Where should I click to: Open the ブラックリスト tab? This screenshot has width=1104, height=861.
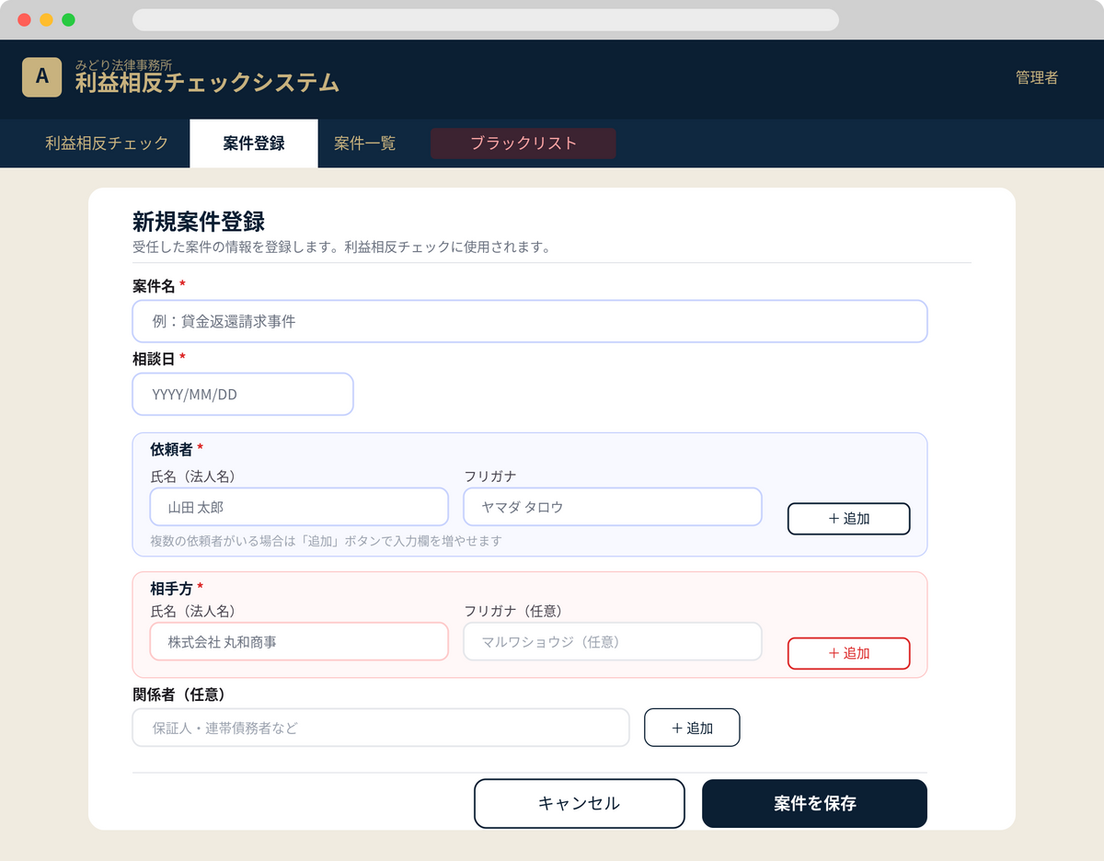coord(523,143)
